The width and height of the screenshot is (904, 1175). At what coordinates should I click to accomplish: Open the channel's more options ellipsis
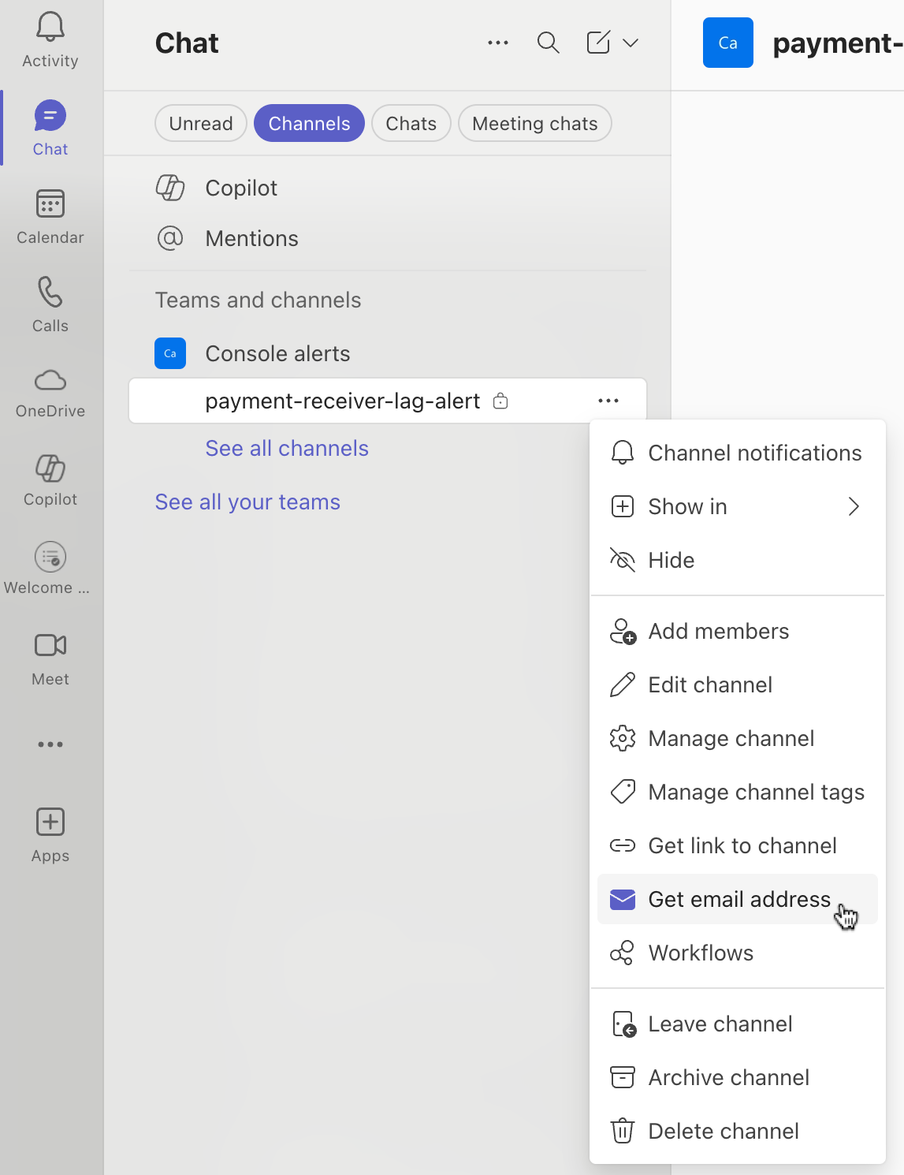(x=608, y=401)
